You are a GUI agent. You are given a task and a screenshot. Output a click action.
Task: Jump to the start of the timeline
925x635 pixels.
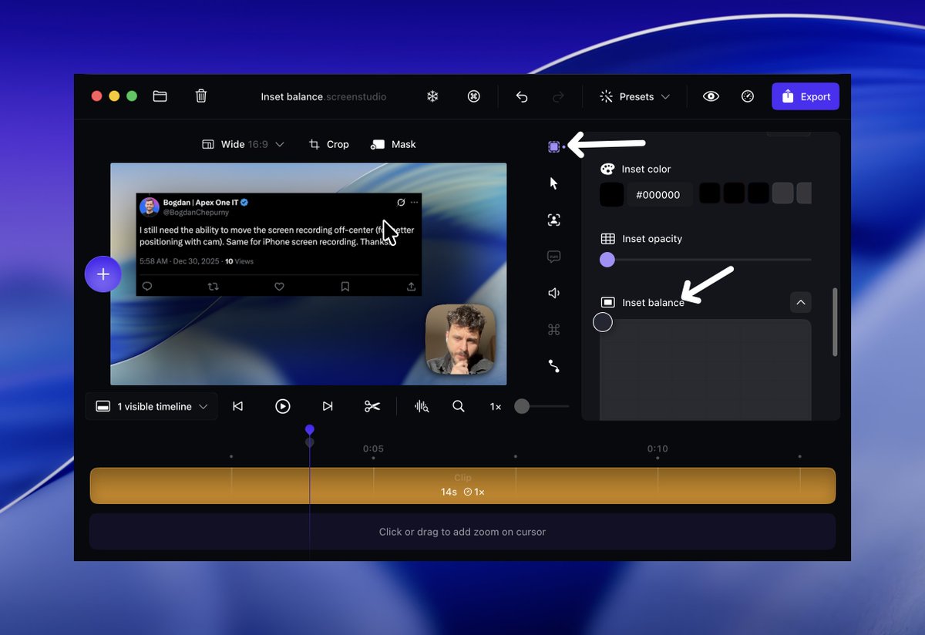[x=238, y=406]
